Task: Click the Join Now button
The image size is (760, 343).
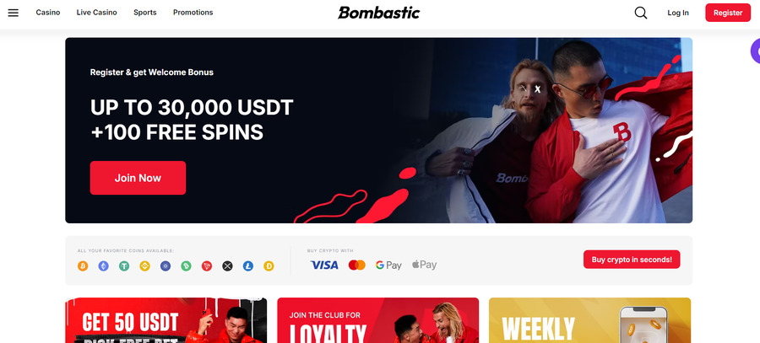Action: [138, 178]
